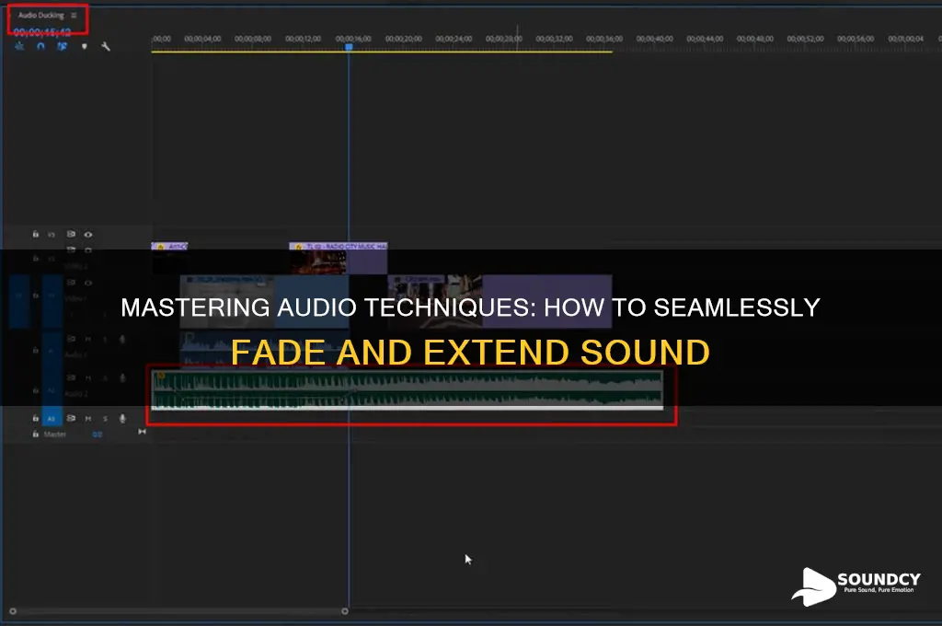
Task: Click ruler at 00;00;04;00
Action: [x=202, y=39]
